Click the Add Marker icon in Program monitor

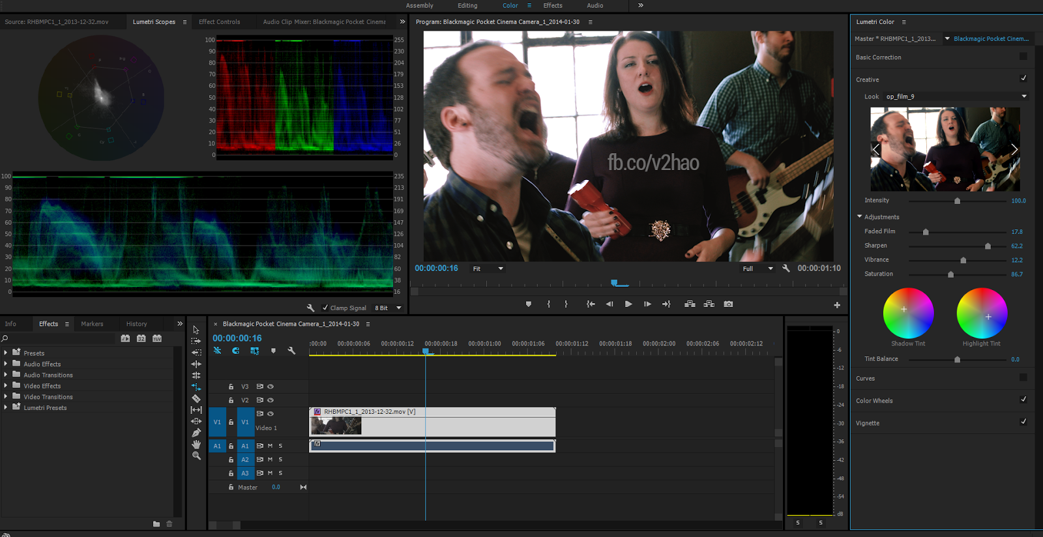(528, 304)
